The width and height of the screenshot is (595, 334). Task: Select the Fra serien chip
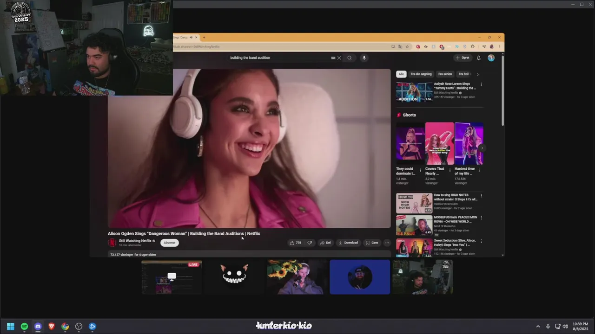445,74
